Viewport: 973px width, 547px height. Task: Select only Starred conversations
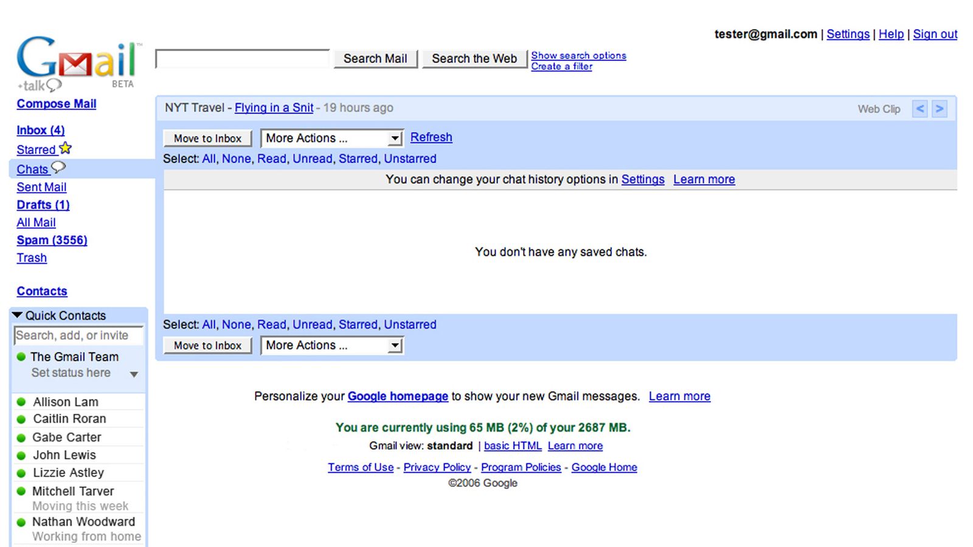[359, 159]
